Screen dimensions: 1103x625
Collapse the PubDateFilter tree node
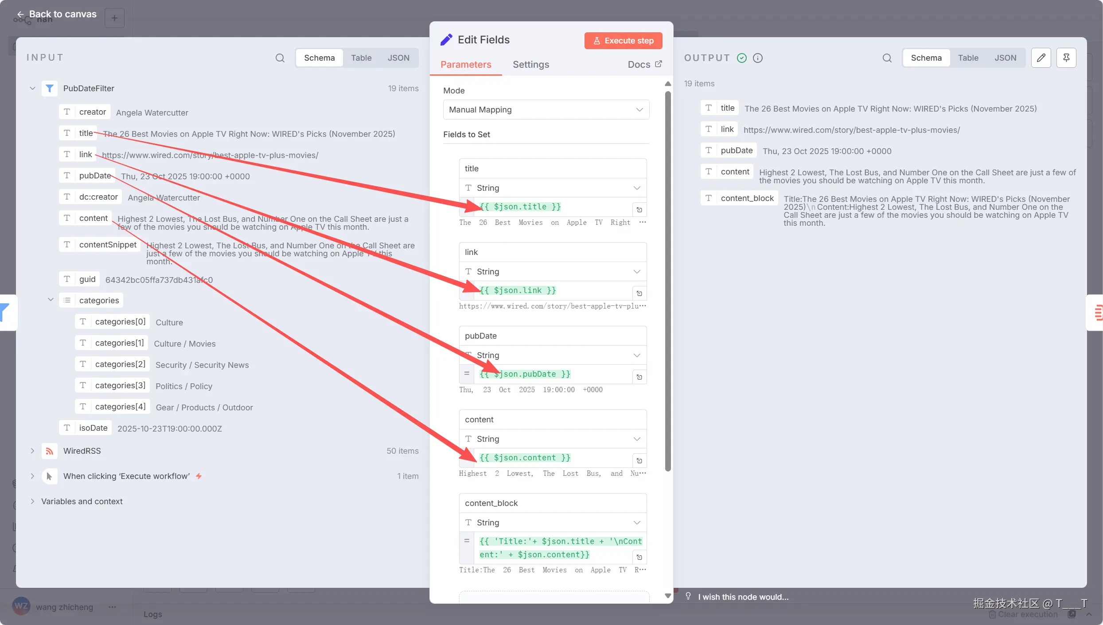pos(32,89)
